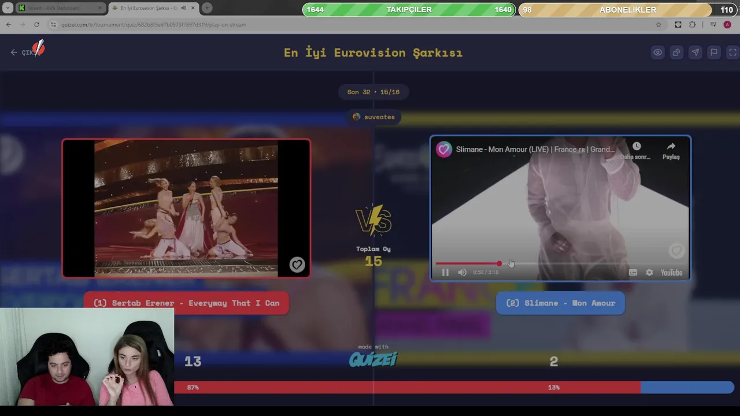Click the Son 32 • 15/16 round indicator
Viewport: 740px width, 416px height.
click(373, 92)
